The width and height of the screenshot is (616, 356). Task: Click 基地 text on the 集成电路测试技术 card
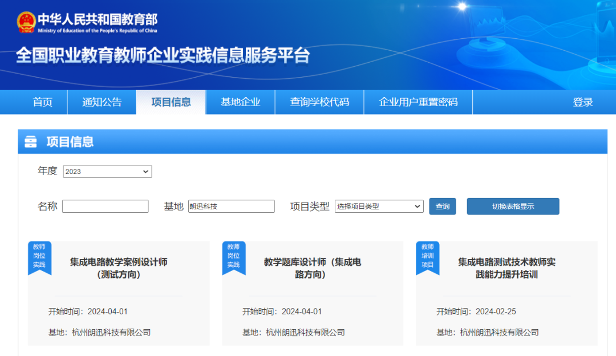(488, 333)
